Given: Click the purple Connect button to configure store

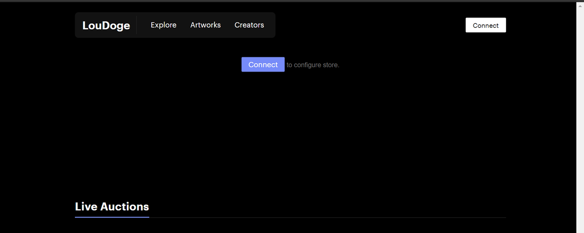Looking at the screenshot, I should [263, 64].
